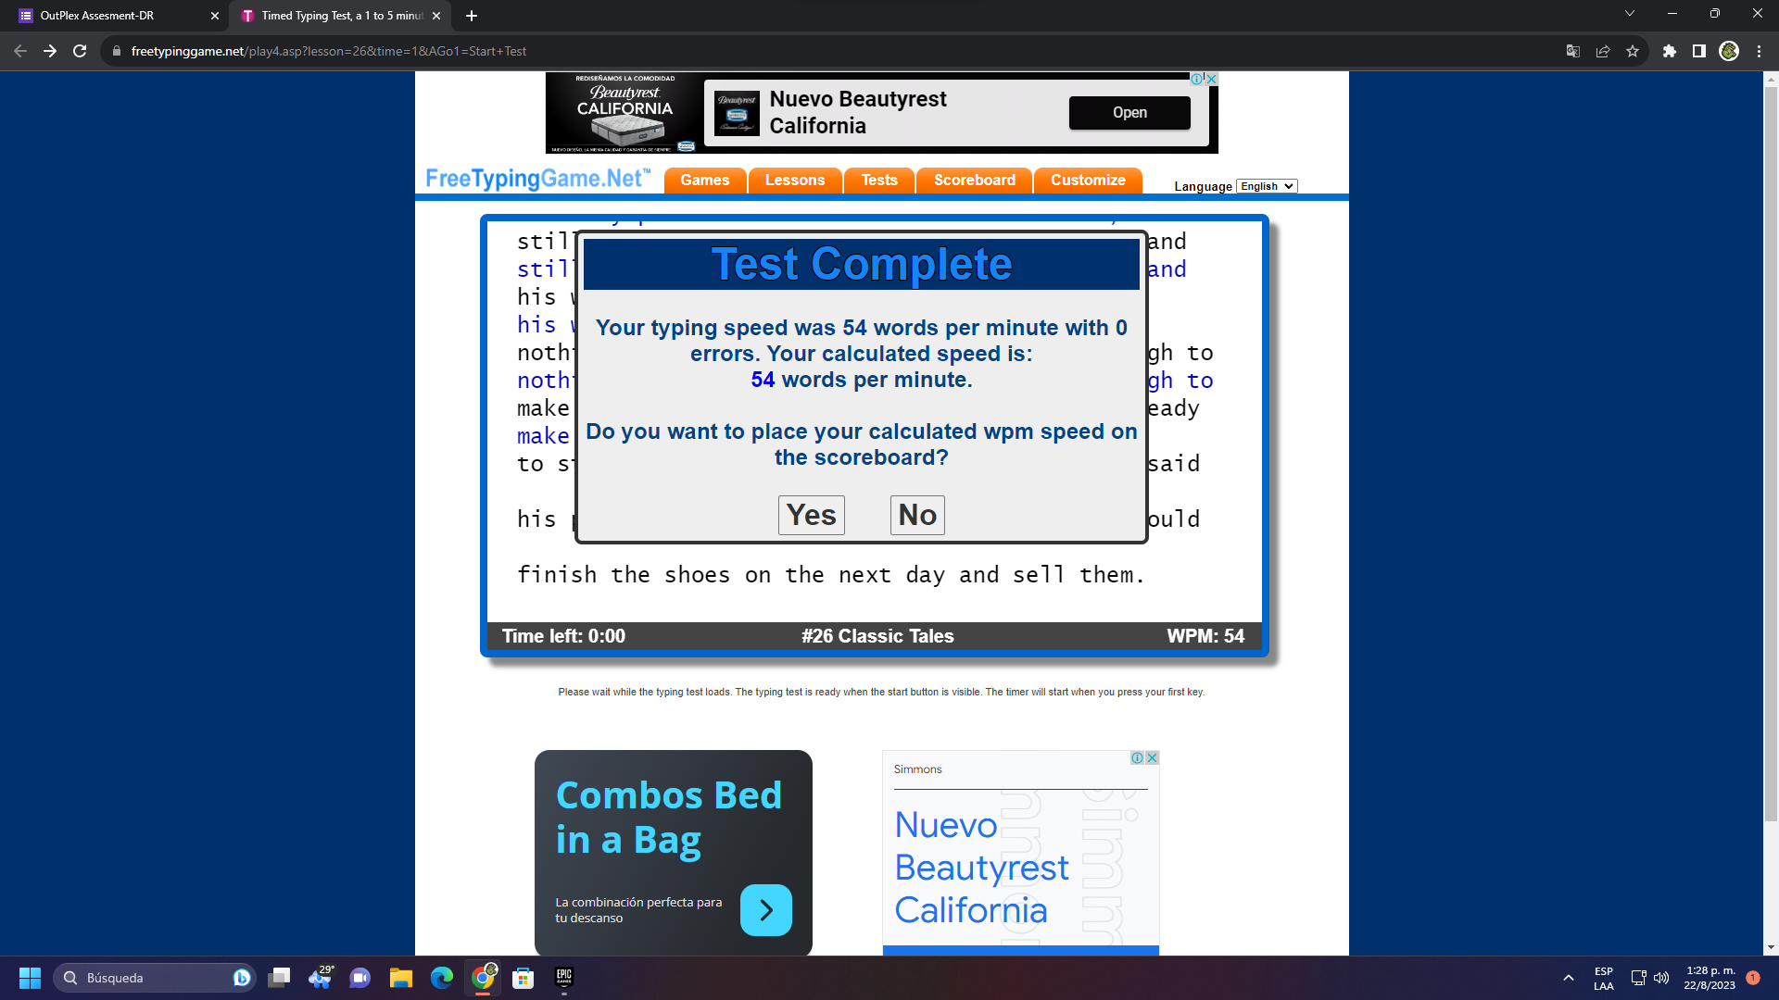Click the Time left: 0:00 text
The image size is (1779, 1000).
(563, 636)
